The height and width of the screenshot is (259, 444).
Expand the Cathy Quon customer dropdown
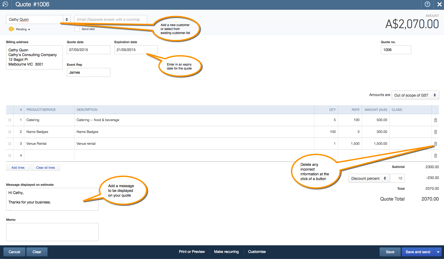pos(67,19)
